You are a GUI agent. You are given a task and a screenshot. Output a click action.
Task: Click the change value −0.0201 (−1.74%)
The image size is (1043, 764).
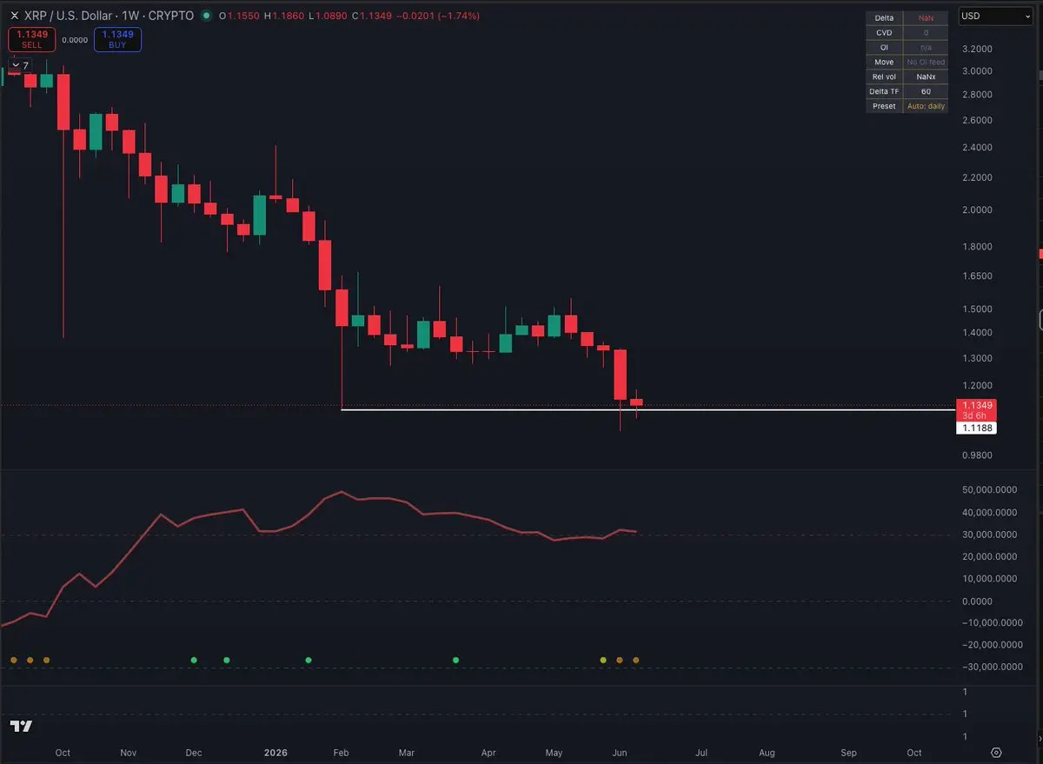point(438,16)
